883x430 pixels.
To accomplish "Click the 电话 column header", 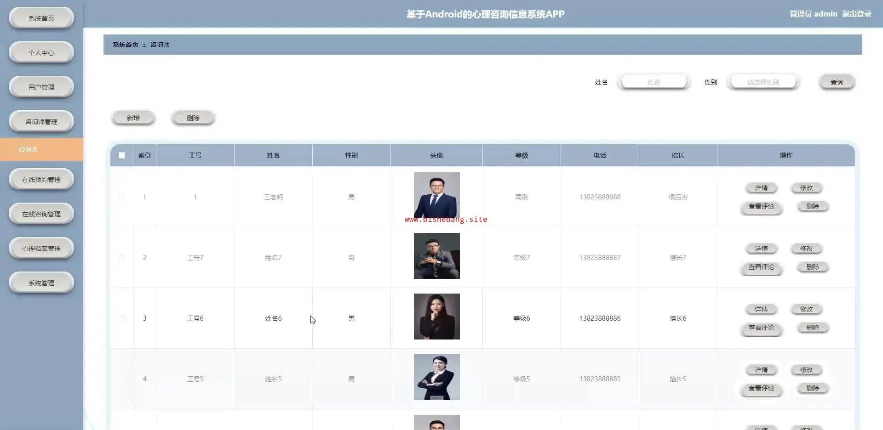I will (600, 155).
